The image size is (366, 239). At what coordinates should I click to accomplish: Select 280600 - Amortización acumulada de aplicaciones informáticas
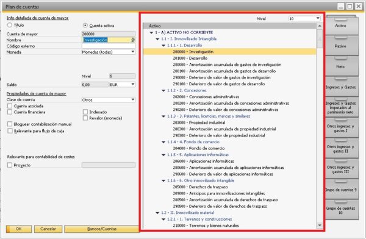click(x=228, y=168)
